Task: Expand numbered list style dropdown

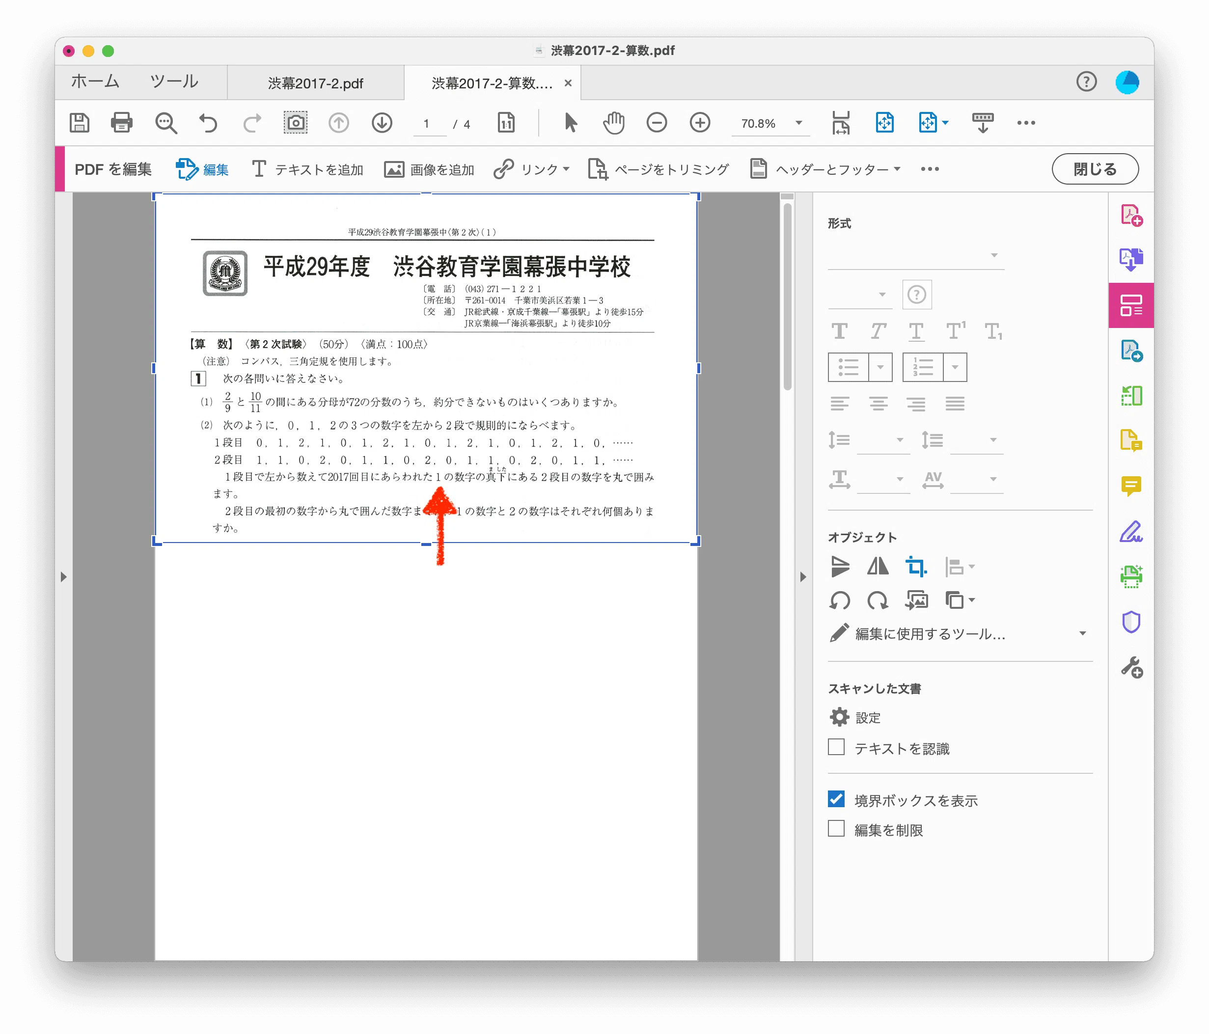Action: [x=955, y=368]
